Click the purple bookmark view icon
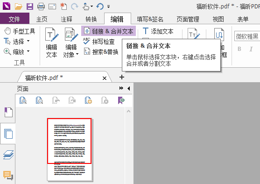Screen dimensions: 260x184 tap(121, 100)
